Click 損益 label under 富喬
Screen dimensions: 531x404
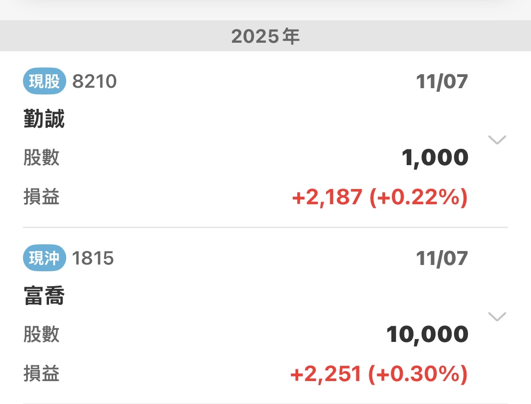coord(41,374)
